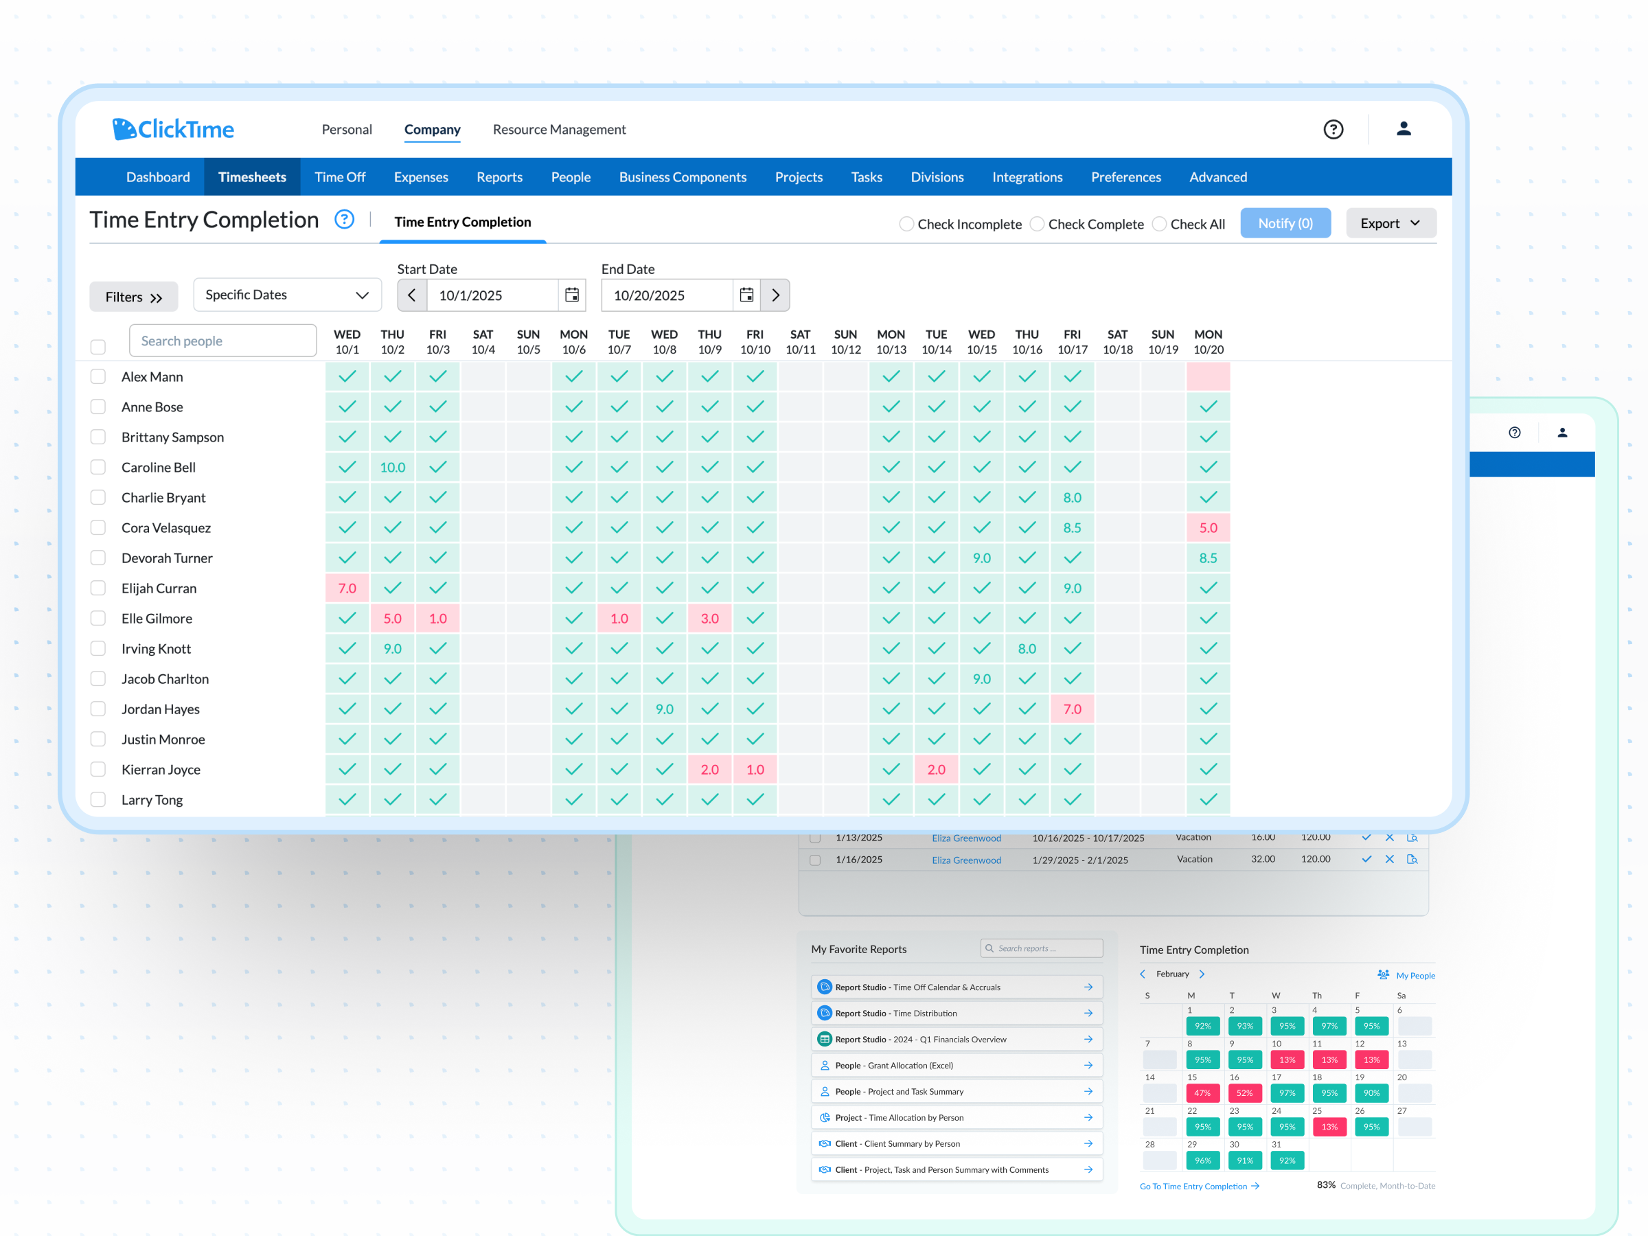This screenshot has height=1236, width=1648.
Task: Advance to next date range arrow
Action: [x=775, y=295]
